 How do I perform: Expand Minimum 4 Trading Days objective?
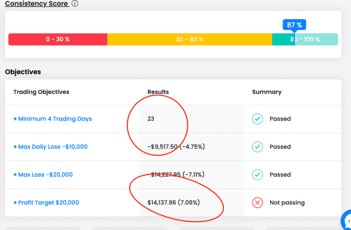click(53, 119)
